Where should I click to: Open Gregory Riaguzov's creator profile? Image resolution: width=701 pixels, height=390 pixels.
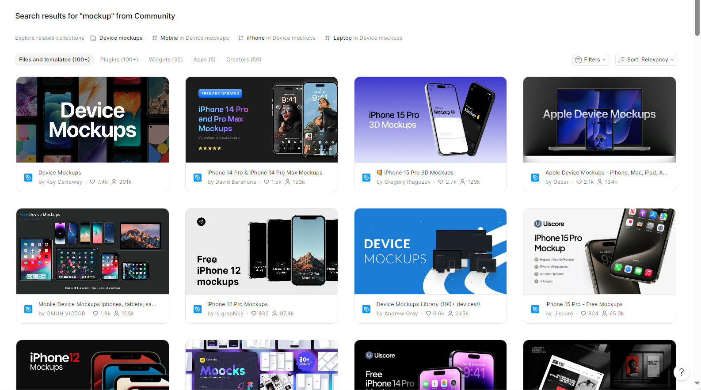click(x=407, y=182)
